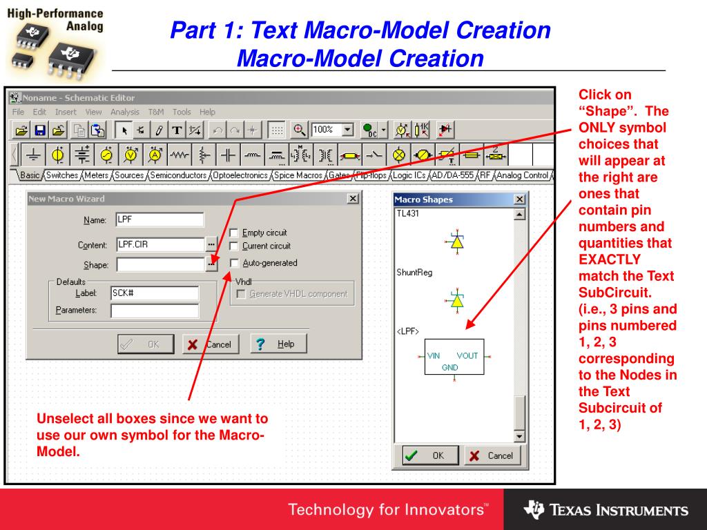The image size is (707, 530).
Task: Click the empty Shape input field
Action: (x=160, y=264)
